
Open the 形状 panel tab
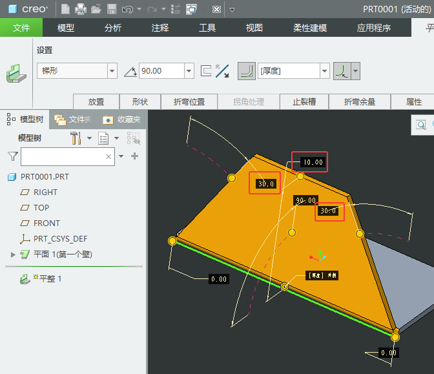click(140, 101)
